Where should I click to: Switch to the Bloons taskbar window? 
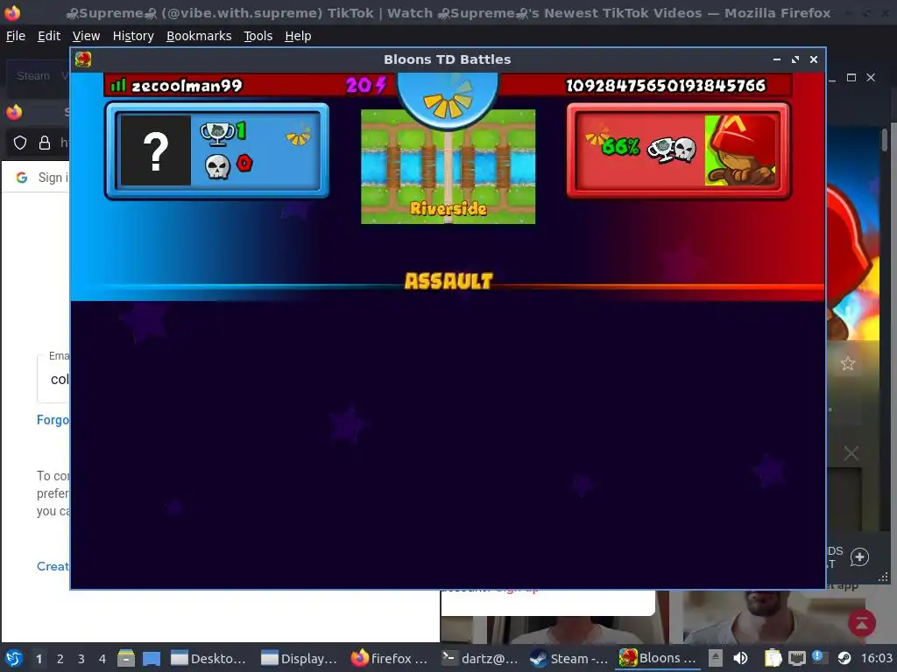click(x=660, y=658)
